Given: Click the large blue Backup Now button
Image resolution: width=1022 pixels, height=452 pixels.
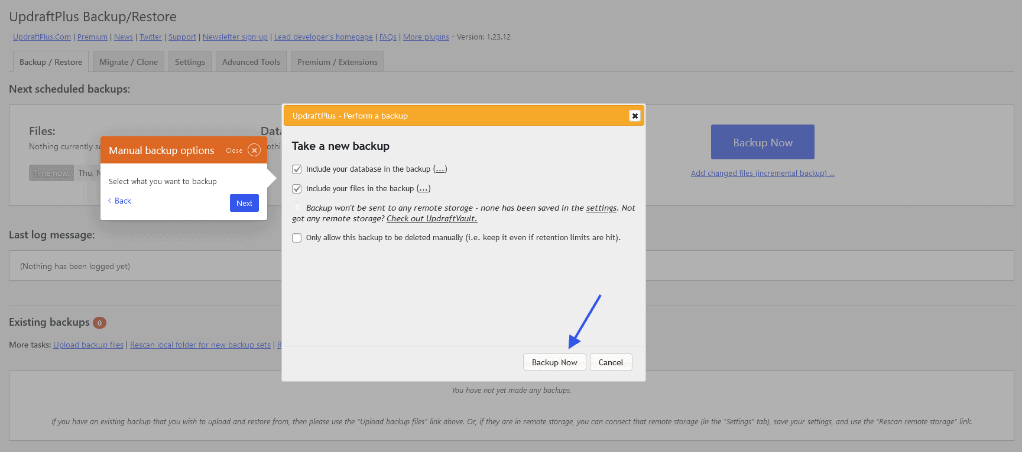Looking at the screenshot, I should [762, 142].
